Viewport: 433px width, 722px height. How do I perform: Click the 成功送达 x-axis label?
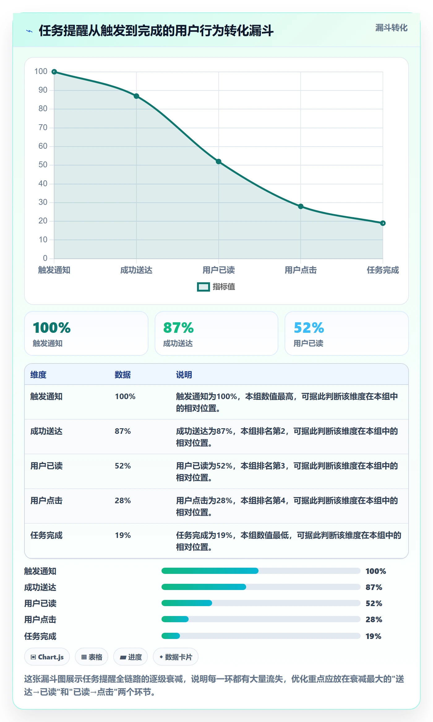136,270
